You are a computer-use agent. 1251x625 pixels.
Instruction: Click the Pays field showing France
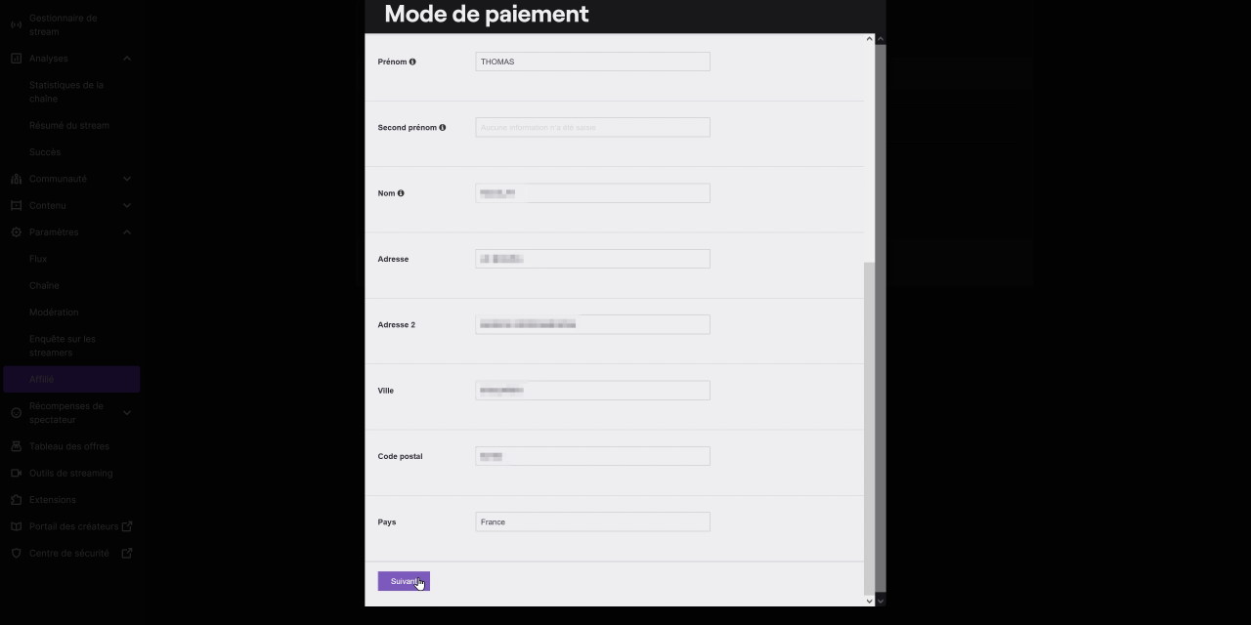592,522
